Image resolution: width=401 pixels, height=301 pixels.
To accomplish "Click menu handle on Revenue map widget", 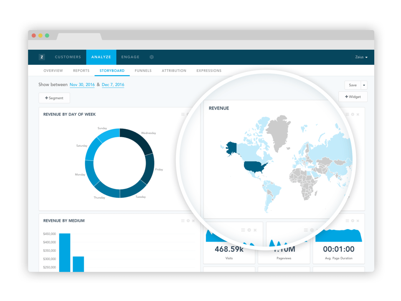I will click(347, 115).
